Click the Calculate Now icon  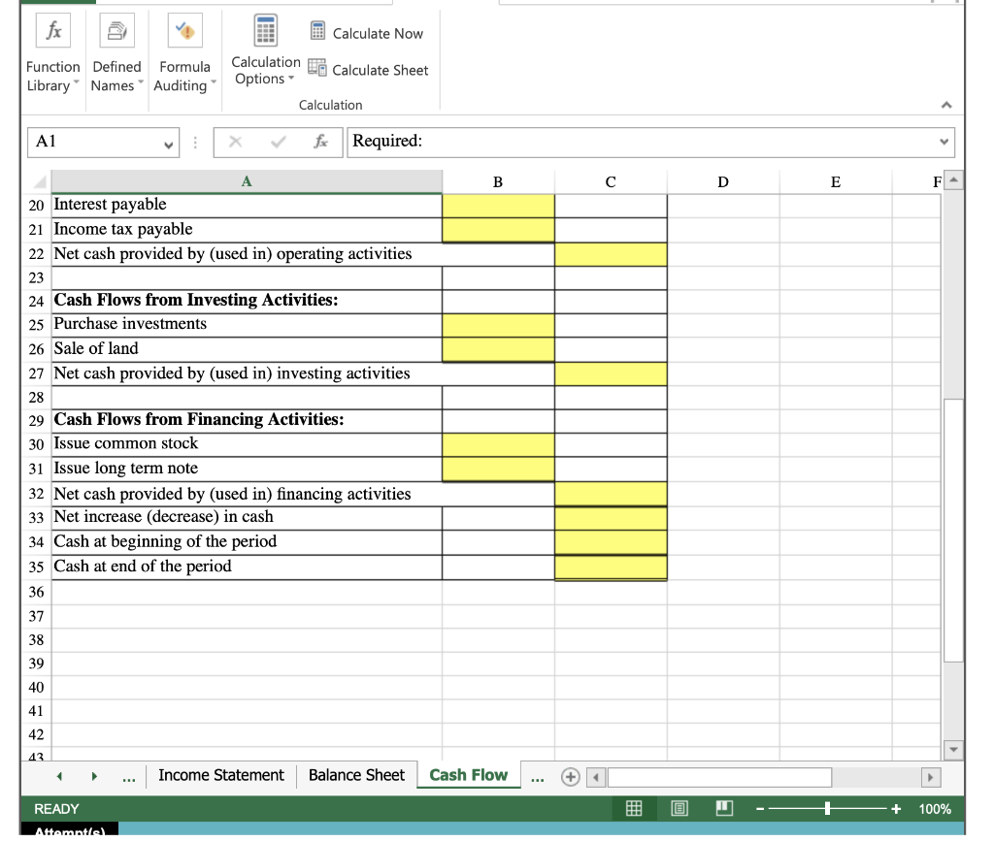[x=315, y=32]
